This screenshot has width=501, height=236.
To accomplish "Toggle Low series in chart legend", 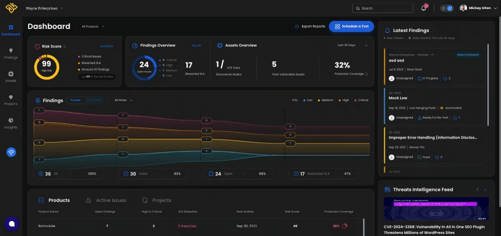I will click(308, 100).
